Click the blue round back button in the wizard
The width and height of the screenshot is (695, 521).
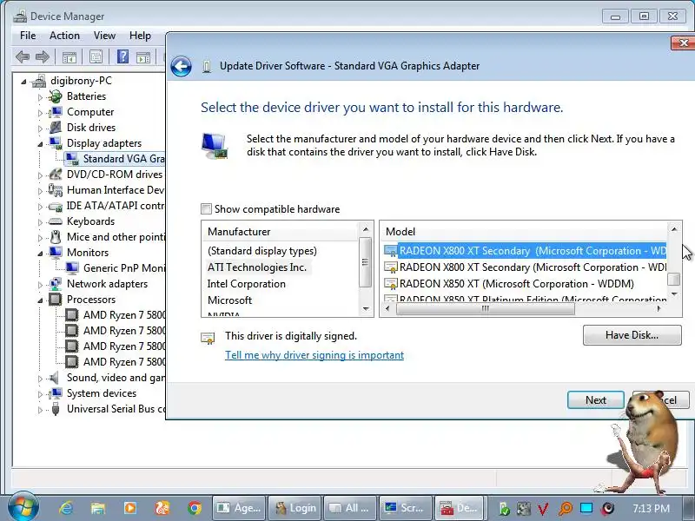pos(182,67)
